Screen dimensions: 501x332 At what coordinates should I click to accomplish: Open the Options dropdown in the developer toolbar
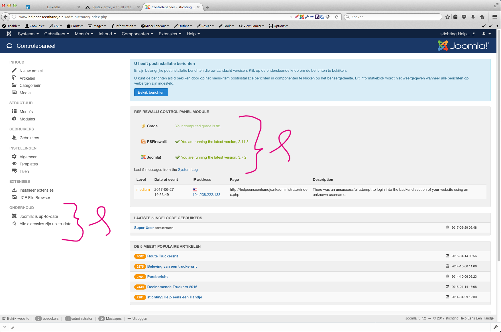pyautogui.click(x=278, y=26)
